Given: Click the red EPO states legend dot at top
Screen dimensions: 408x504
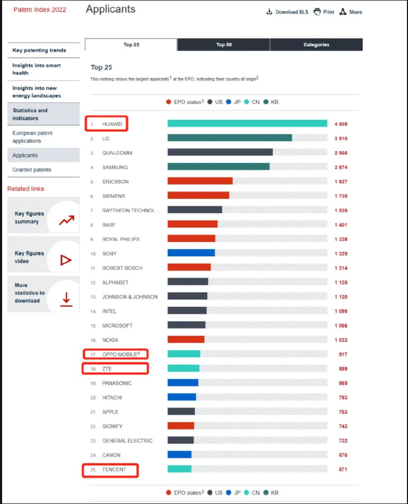Looking at the screenshot, I should [x=169, y=102].
